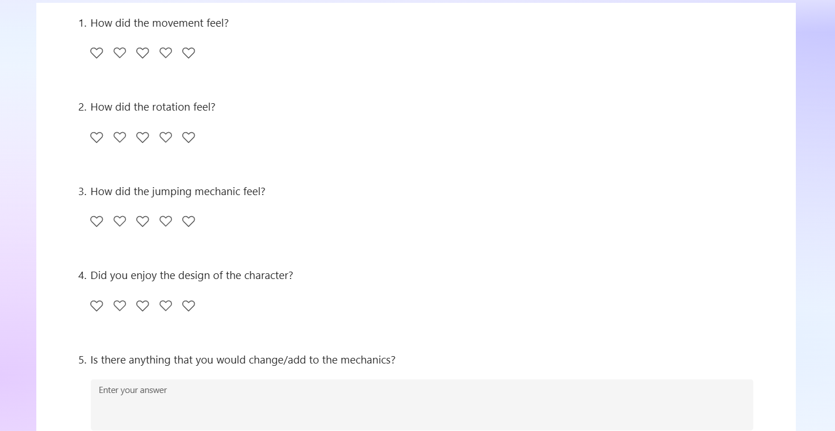Rate character design with the first heart

(96, 306)
